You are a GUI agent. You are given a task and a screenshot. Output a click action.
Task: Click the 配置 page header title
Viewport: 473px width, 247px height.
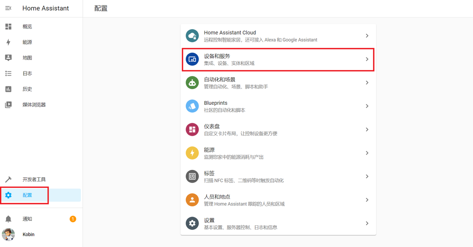pyautogui.click(x=101, y=8)
